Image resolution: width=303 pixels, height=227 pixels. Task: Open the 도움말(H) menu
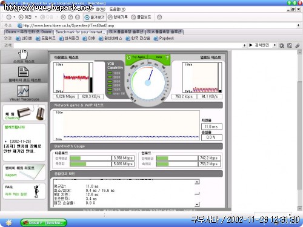coord(118,9)
